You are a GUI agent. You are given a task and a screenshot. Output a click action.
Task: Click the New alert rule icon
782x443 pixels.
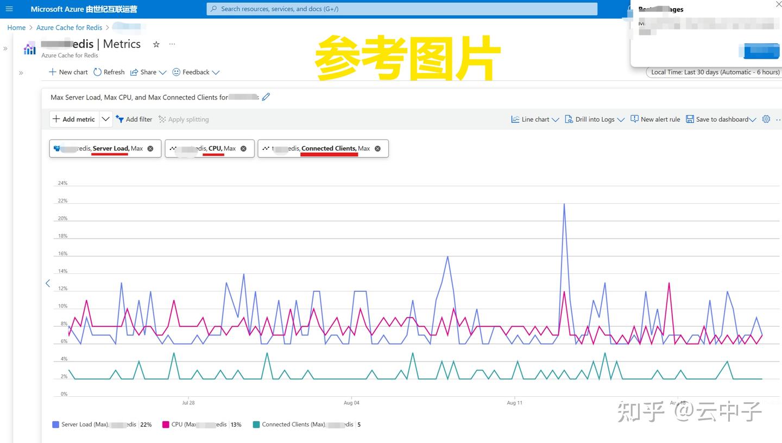click(634, 119)
